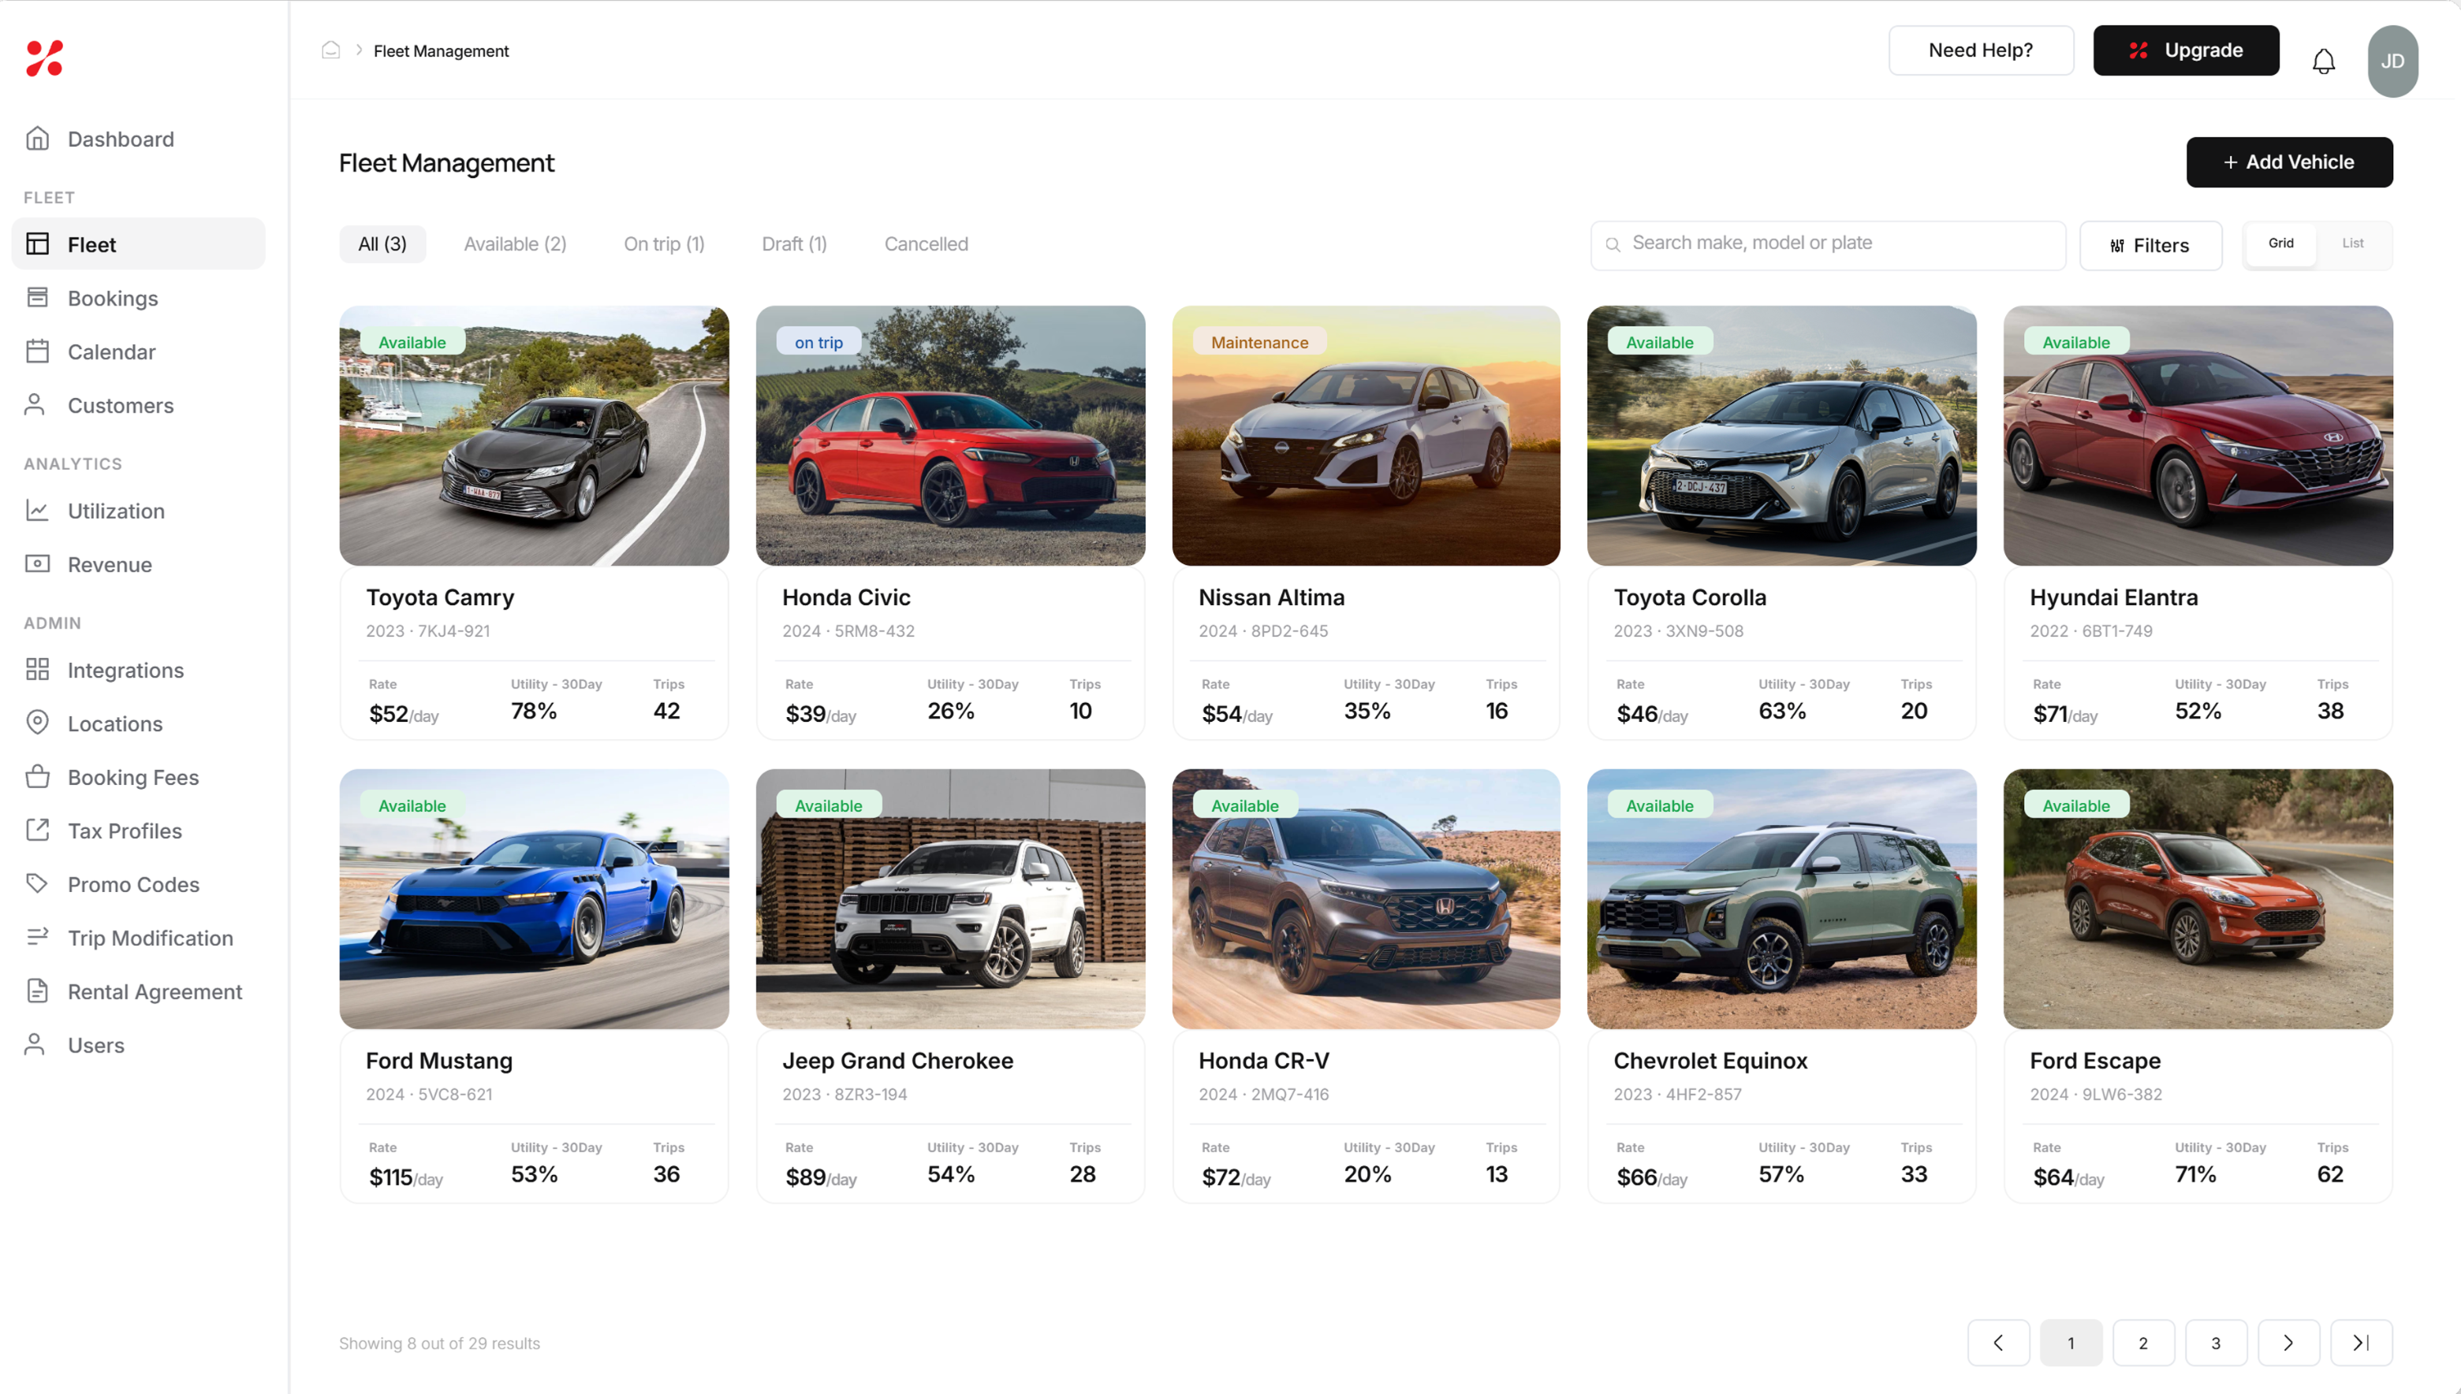
Task: Click the Toyota Camry title
Action: pos(440,597)
